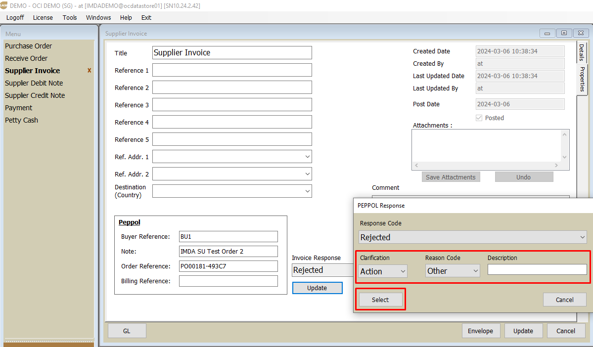
Task: Click into the Description input field
Action: coord(537,270)
